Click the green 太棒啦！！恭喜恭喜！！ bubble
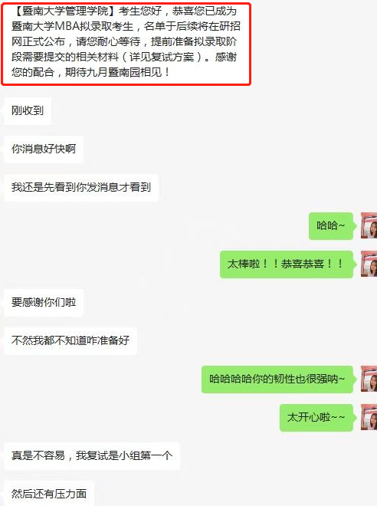The width and height of the screenshot is (377, 506). tap(287, 264)
